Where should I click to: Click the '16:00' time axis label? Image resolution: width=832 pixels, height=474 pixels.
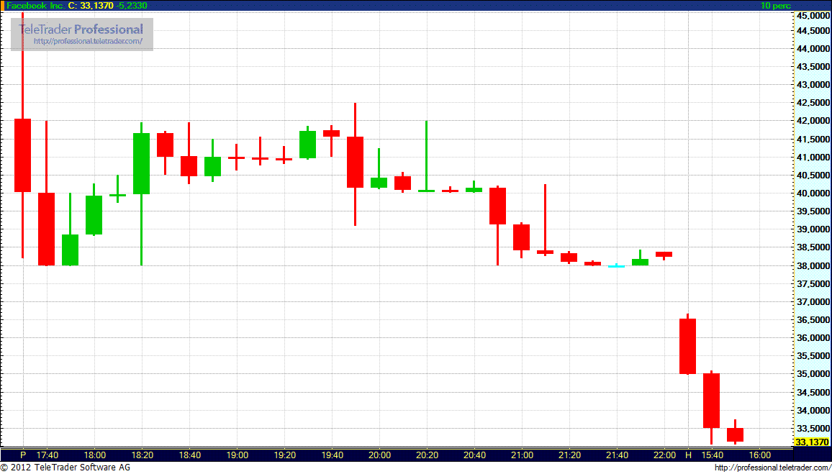coord(759,455)
